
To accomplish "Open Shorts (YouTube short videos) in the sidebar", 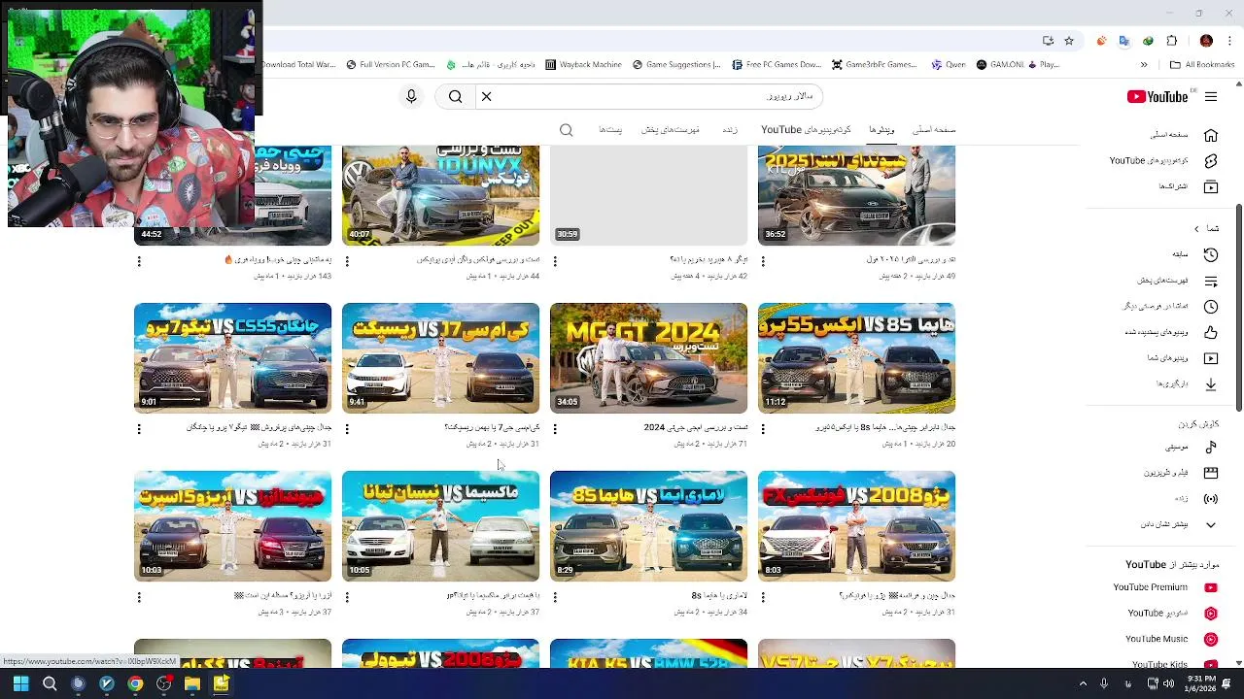I will coord(1164,161).
